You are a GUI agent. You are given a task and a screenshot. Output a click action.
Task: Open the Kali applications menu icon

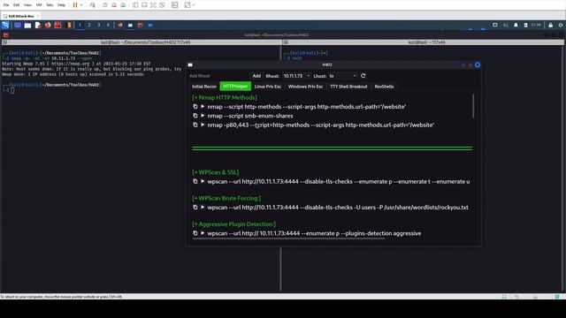[x=5, y=25]
